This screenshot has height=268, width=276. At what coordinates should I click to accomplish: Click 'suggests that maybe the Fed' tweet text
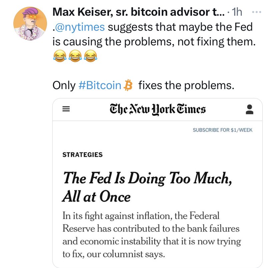tap(180, 27)
